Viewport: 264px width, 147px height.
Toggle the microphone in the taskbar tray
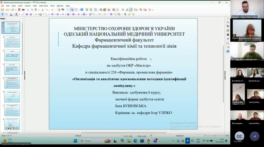click(x=188, y=141)
